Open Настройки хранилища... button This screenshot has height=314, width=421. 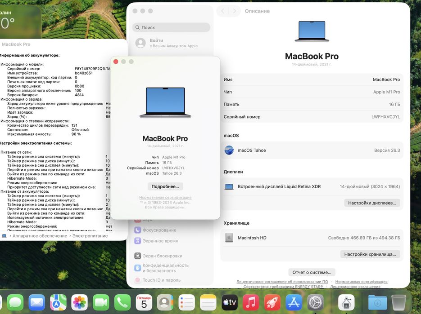370,254
